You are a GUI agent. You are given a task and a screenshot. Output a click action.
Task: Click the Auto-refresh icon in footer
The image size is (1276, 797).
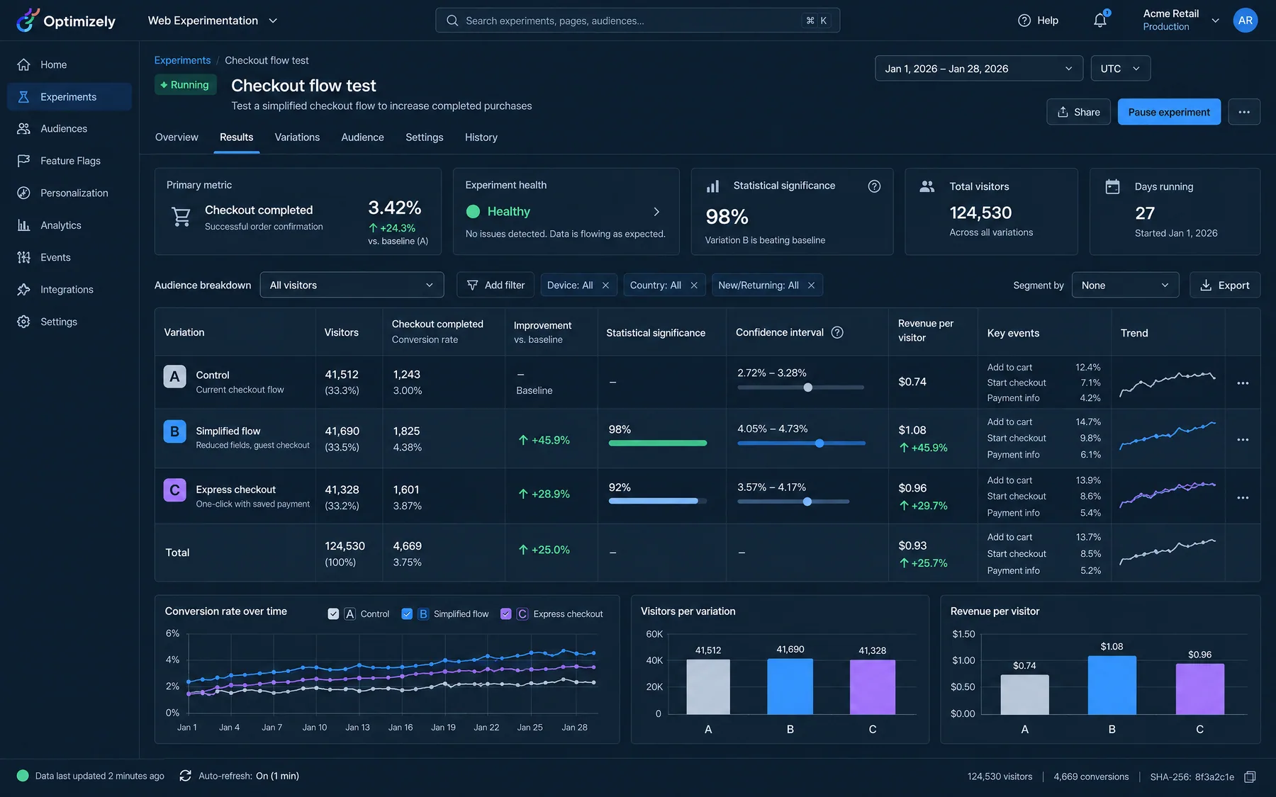[x=185, y=776]
